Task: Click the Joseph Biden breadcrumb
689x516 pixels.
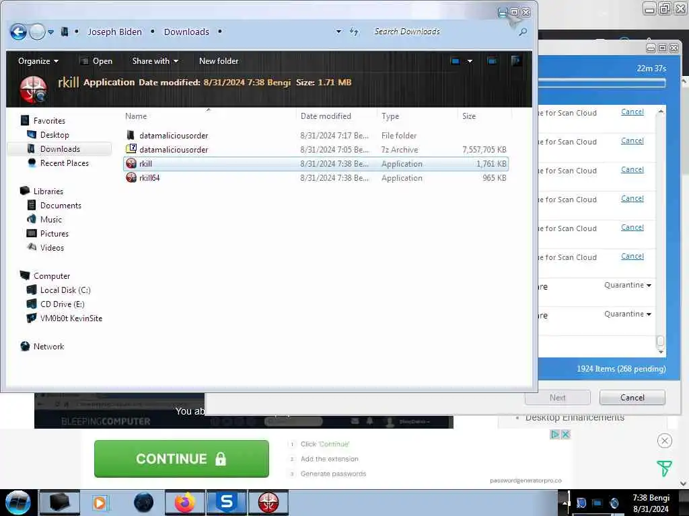Action: [114, 32]
